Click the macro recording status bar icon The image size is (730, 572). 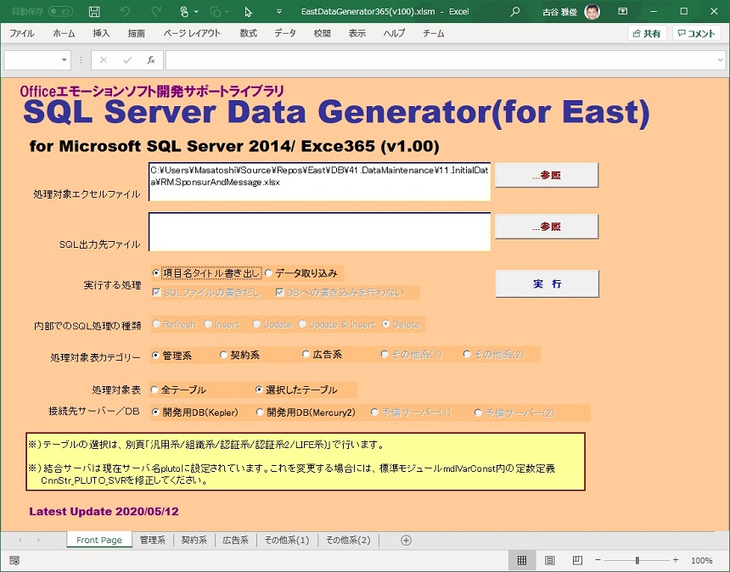[14, 560]
